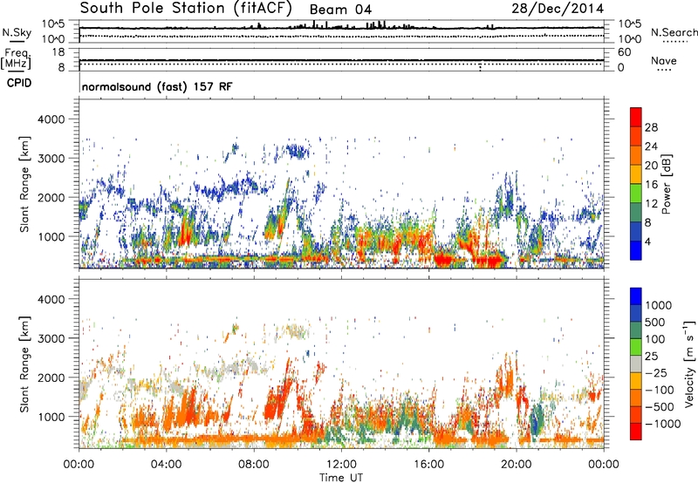Click the velocity panel 'Slant Range [km]' label
The width and height of the screenshot is (698, 483).
tap(24, 364)
